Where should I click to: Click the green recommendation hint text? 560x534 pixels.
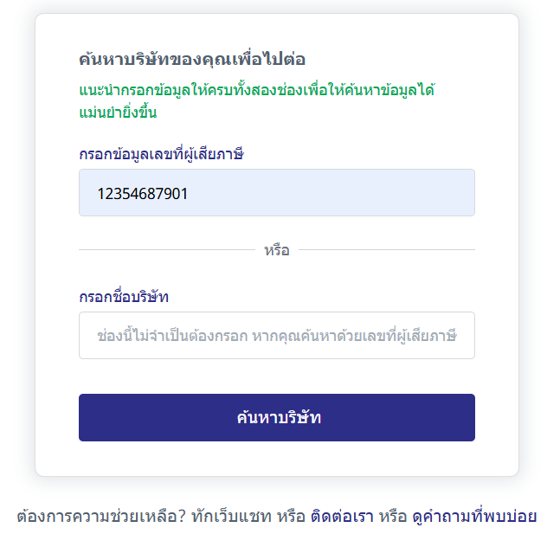click(x=255, y=91)
